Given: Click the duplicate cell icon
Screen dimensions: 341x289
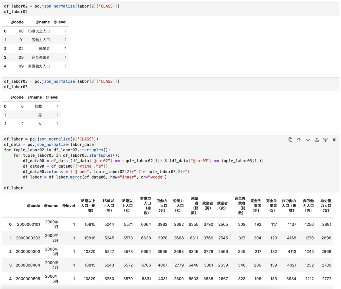Looking at the screenshot, I should tap(290, 140).
